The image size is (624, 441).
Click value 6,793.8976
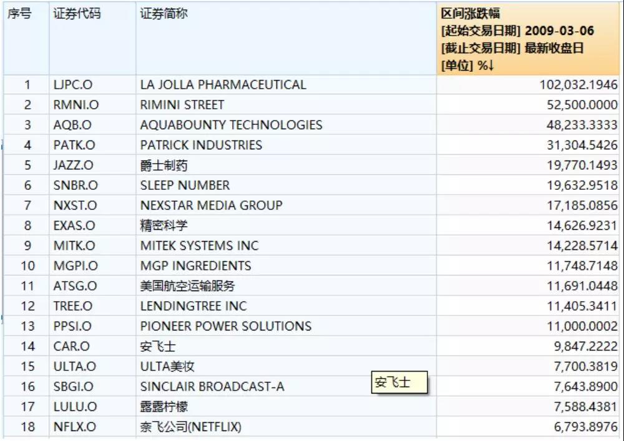point(585,427)
